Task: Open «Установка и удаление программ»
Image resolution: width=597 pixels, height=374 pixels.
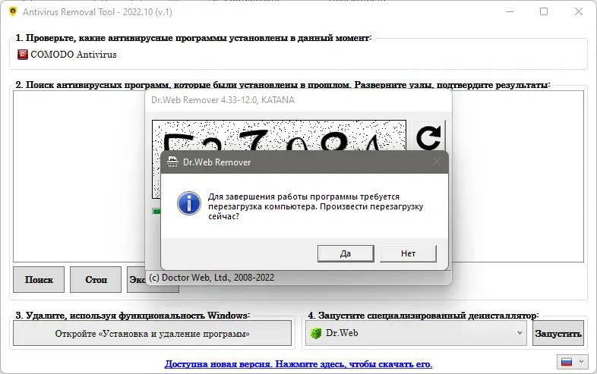Action: (x=153, y=334)
